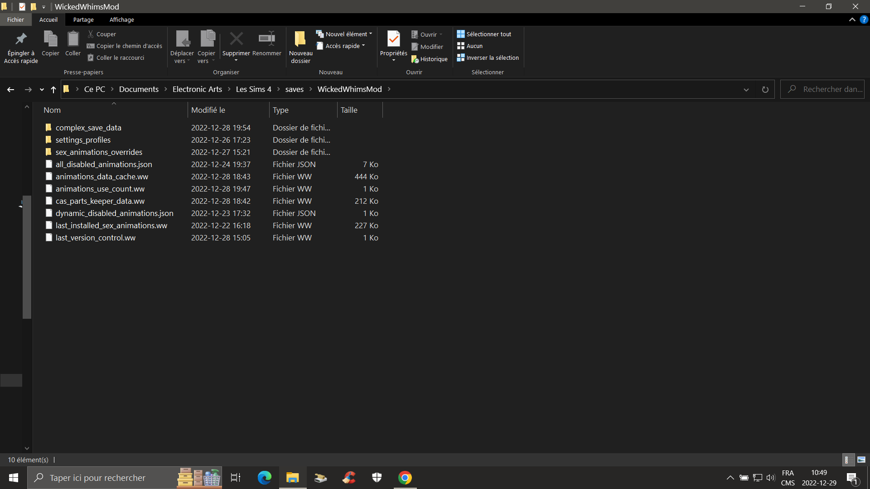The height and width of the screenshot is (489, 870).
Task: Select the settings_profiles folder
Action: tap(83, 140)
